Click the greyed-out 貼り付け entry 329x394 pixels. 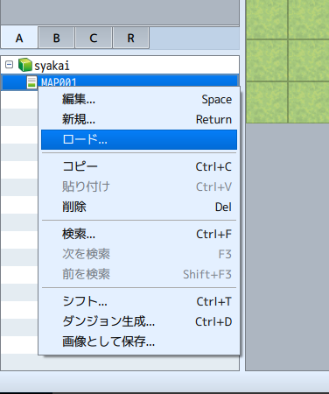139,186
